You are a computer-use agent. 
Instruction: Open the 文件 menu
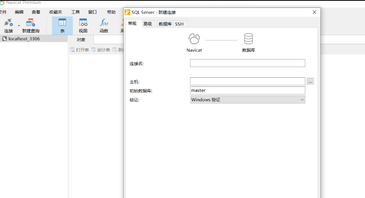coord(3,12)
